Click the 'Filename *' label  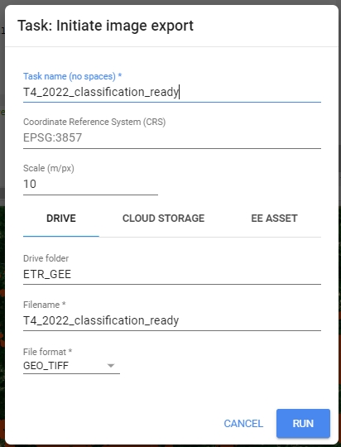[x=45, y=305]
